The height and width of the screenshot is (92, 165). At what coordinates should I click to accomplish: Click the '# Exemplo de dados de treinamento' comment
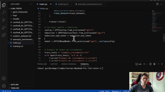tap(63, 50)
